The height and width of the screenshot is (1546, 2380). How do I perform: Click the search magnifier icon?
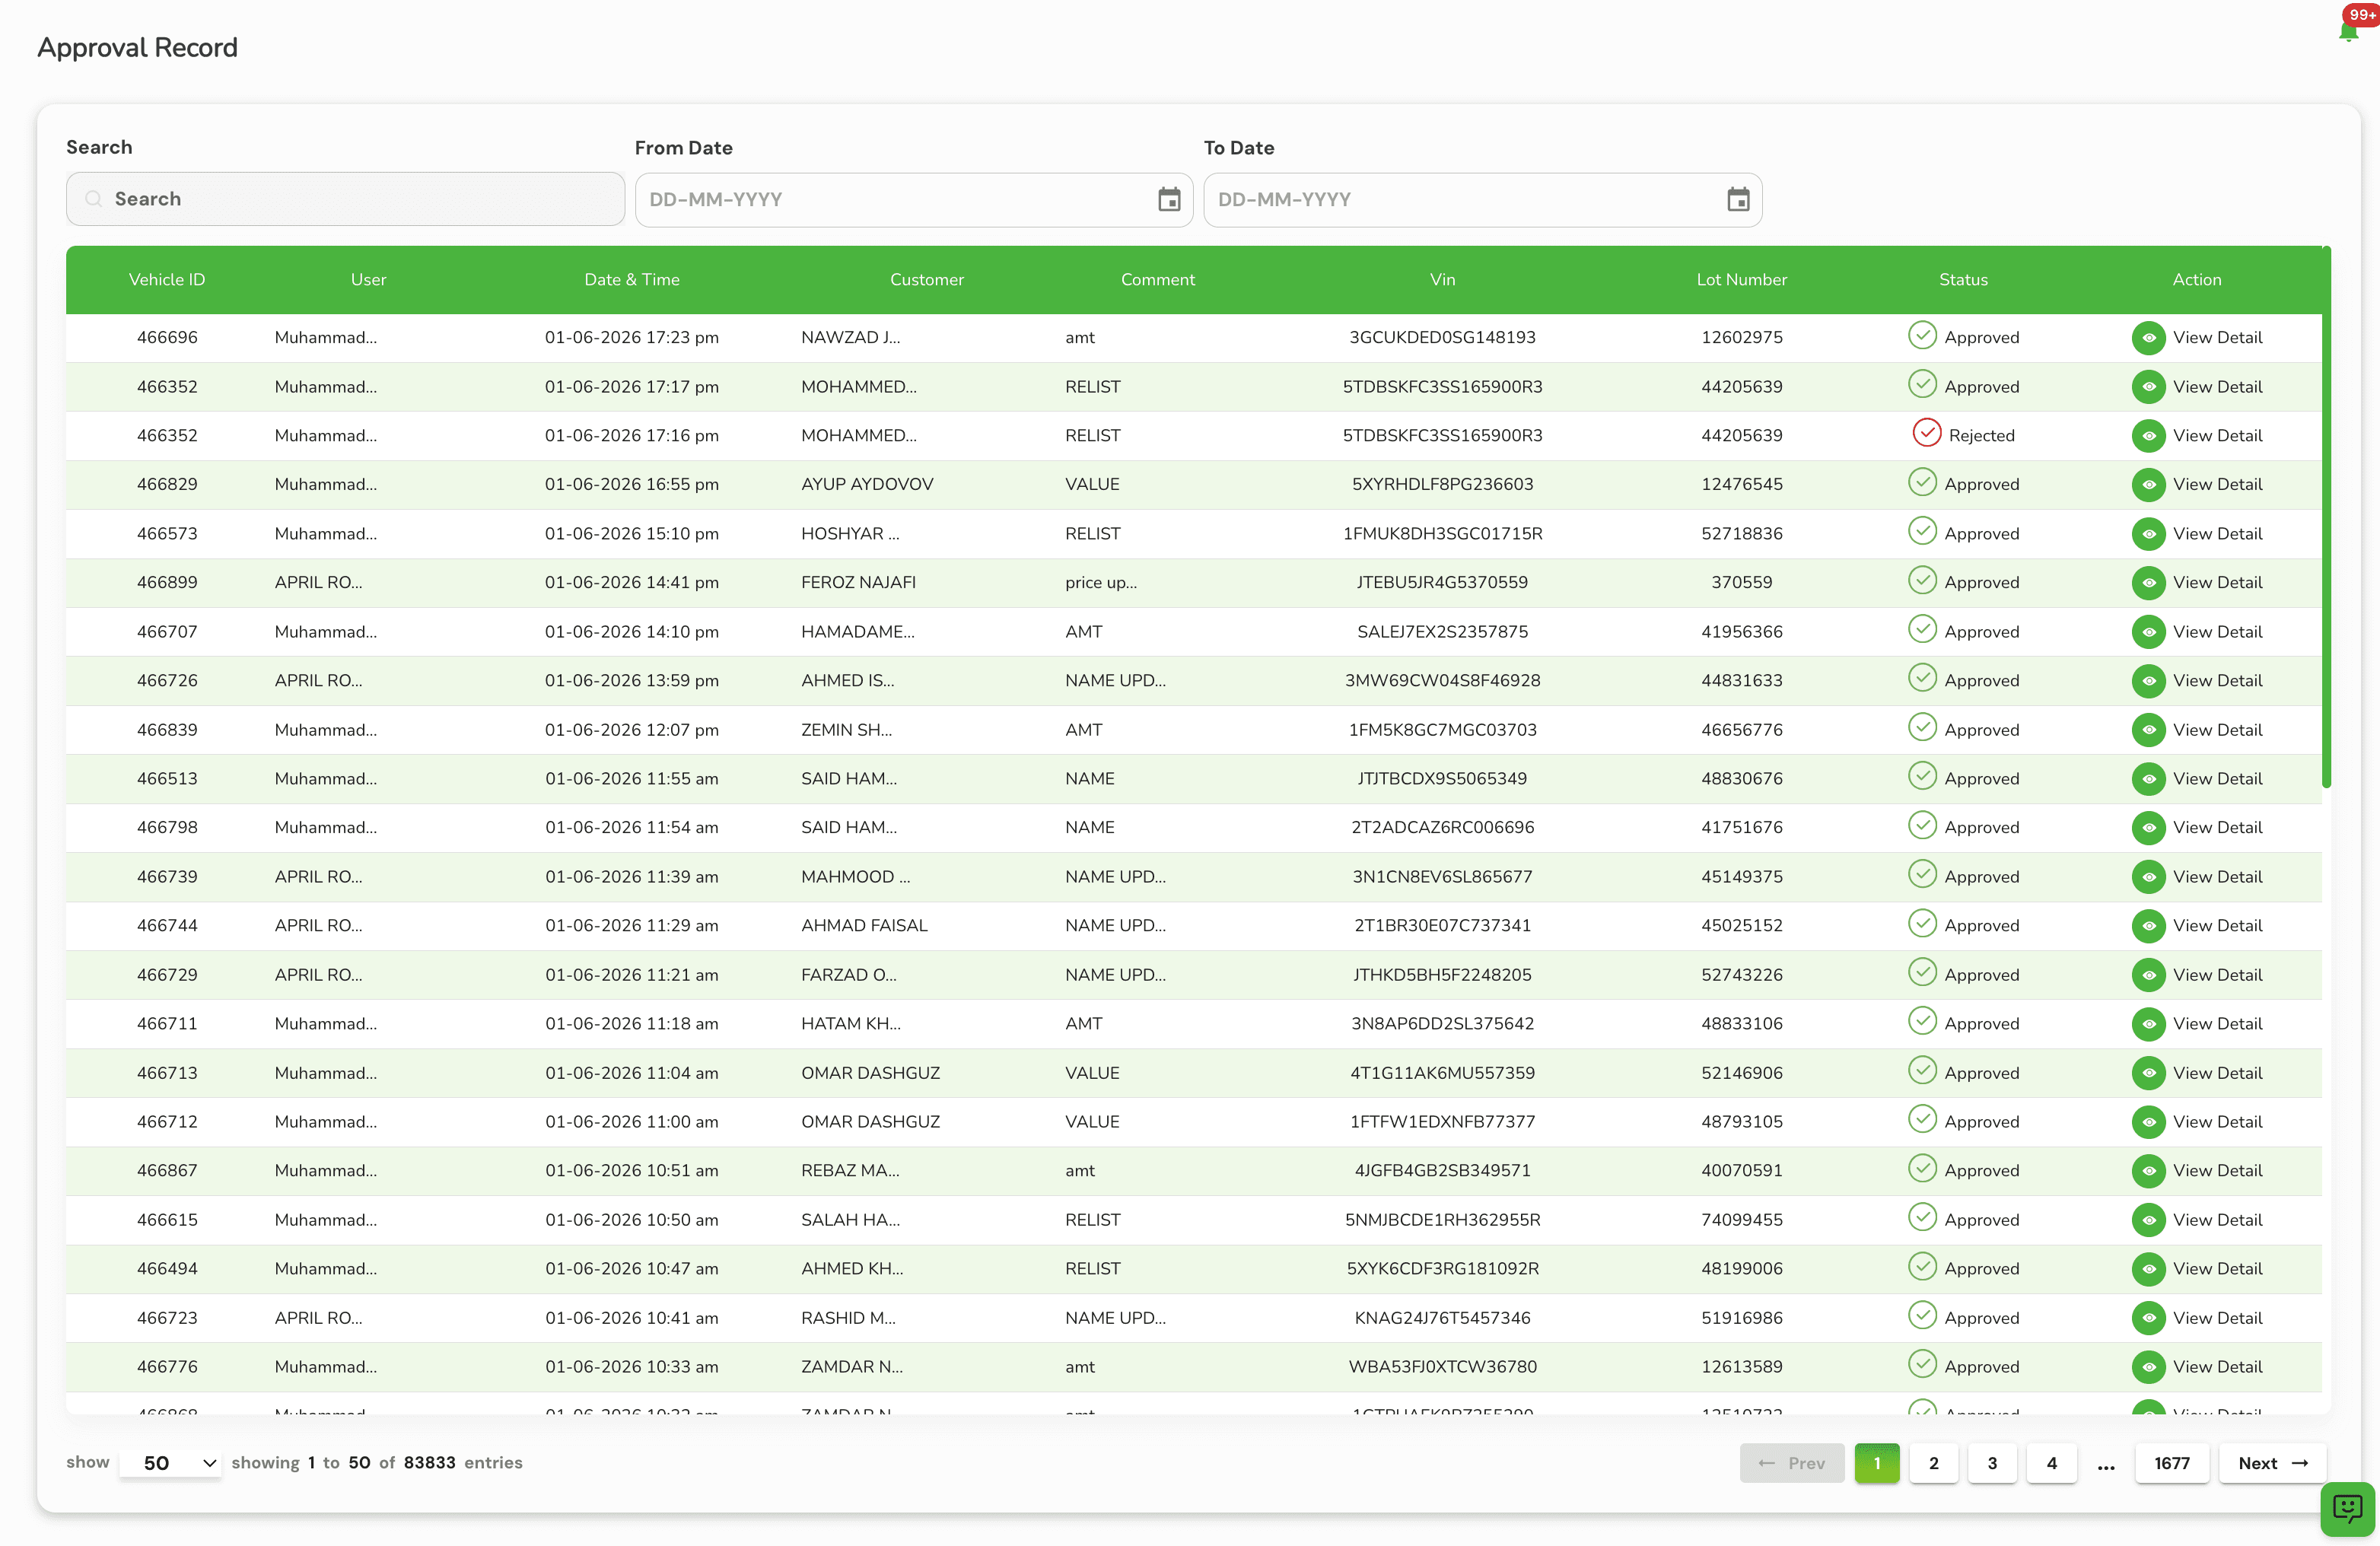pos(93,199)
